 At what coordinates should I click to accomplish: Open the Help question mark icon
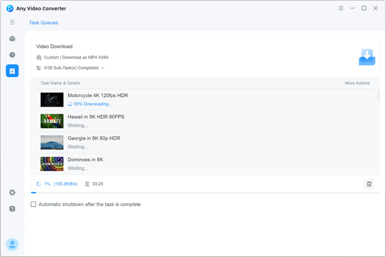click(x=12, y=209)
